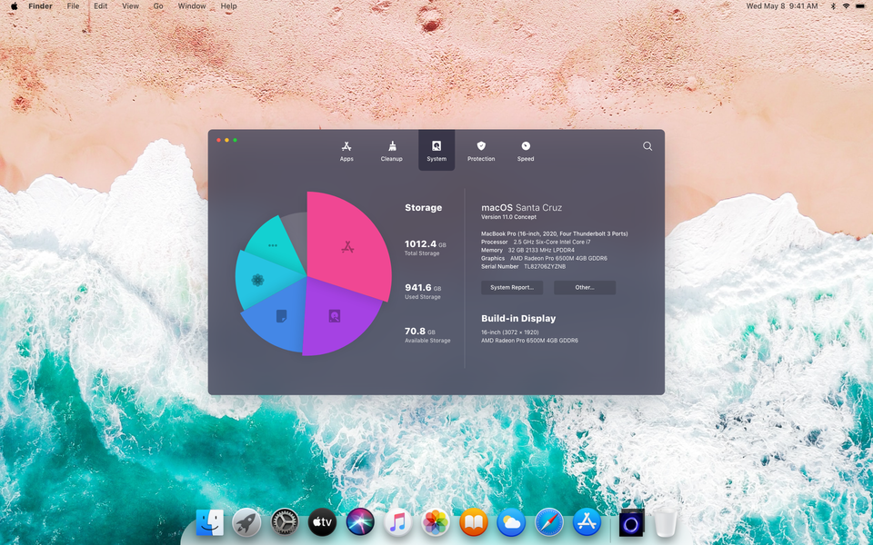Click the Build-in Display heading
873x545 pixels.
pyautogui.click(x=518, y=319)
